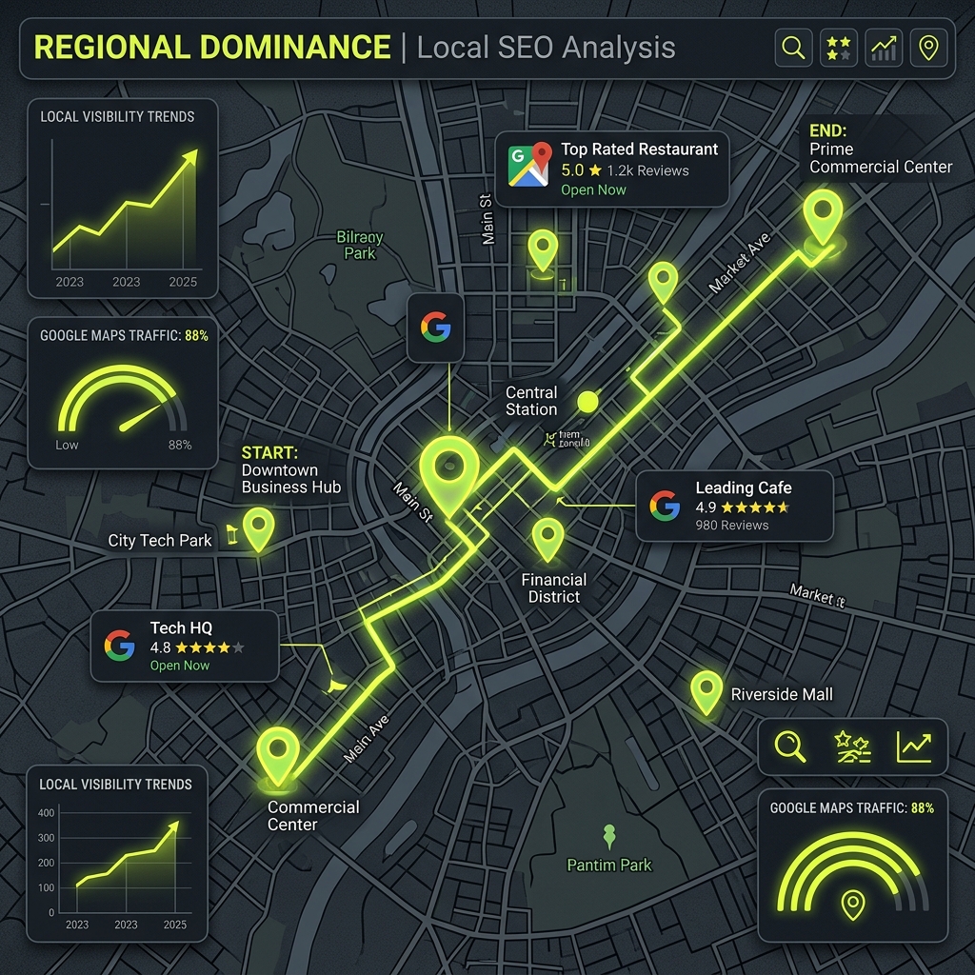The image size is (975, 975).
Task: Click the Central Station label
Action: [x=531, y=401]
